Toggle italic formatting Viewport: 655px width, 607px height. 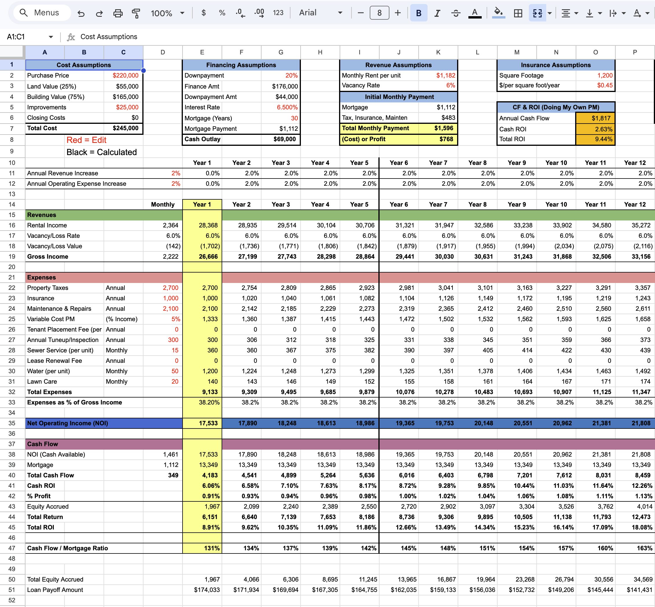[x=437, y=13]
